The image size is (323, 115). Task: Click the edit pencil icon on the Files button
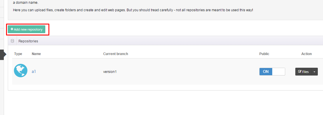300,71
